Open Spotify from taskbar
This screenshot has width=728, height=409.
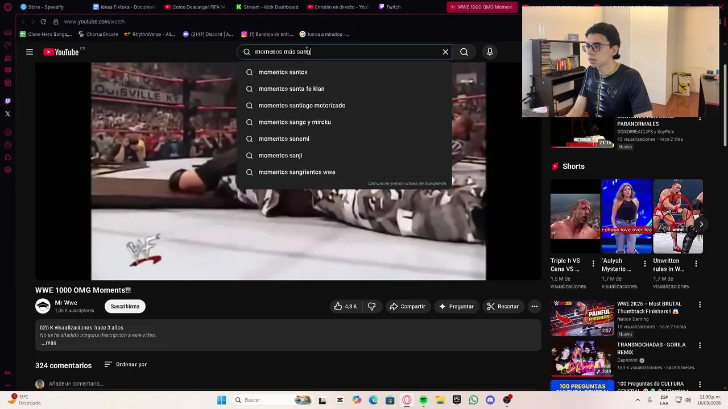[423, 400]
